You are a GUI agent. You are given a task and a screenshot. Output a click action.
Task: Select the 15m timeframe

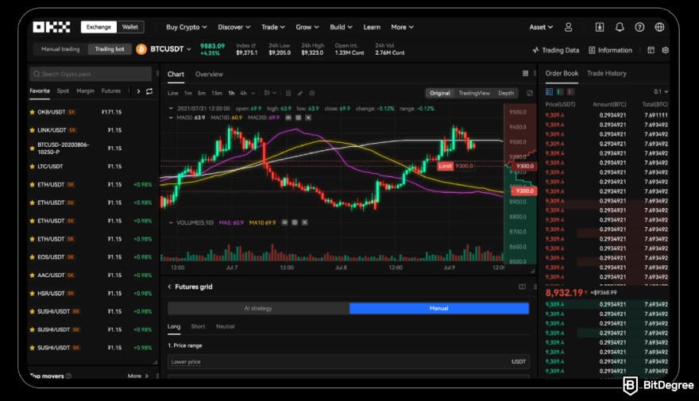point(217,93)
